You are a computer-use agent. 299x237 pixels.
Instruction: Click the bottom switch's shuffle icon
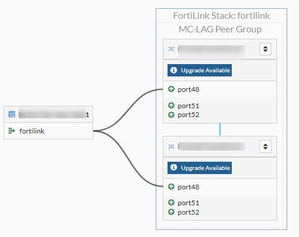point(171,146)
